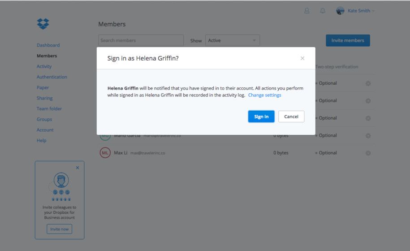
Task: Click the Dropbox logo icon
Action: tap(43, 24)
